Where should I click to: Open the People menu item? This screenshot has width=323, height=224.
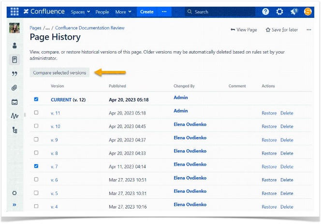coord(102,12)
